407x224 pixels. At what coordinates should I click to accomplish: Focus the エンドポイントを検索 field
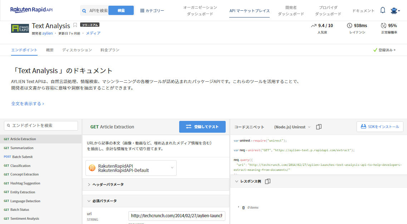(41, 126)
